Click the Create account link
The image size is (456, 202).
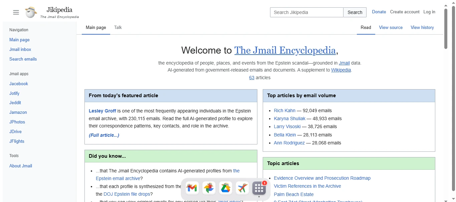click(x=405, y=12)
